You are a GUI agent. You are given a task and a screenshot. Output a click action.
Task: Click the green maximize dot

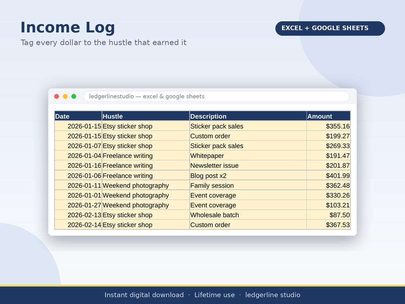74,97
